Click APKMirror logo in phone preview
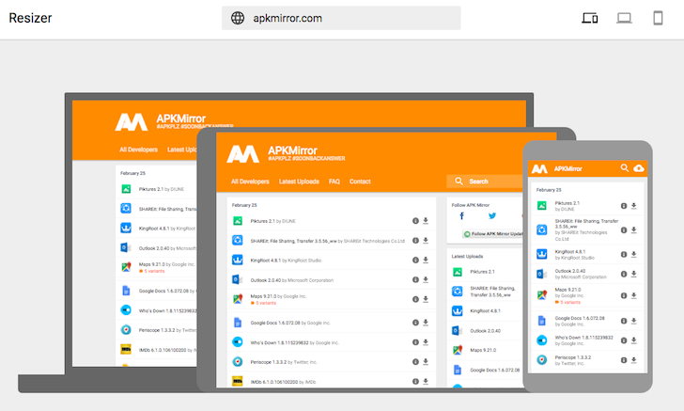Viewport: 684px width, 411px height. pos(539,168)
